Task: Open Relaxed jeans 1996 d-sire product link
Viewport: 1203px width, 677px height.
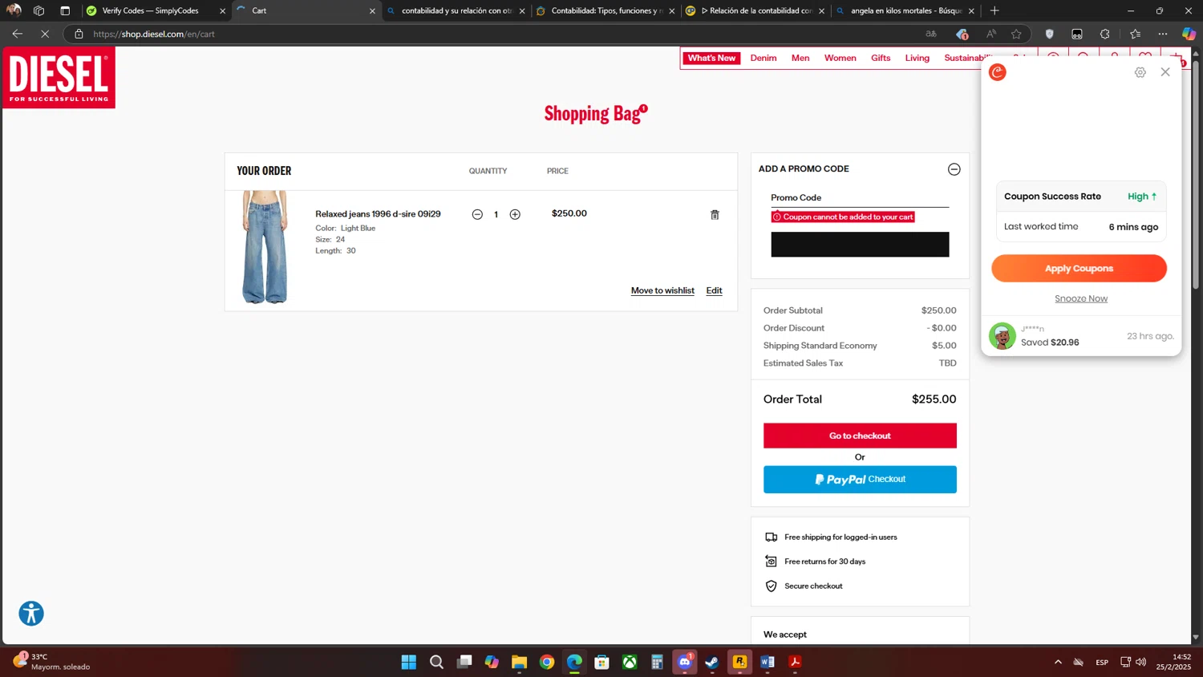Action: [378, 214]
